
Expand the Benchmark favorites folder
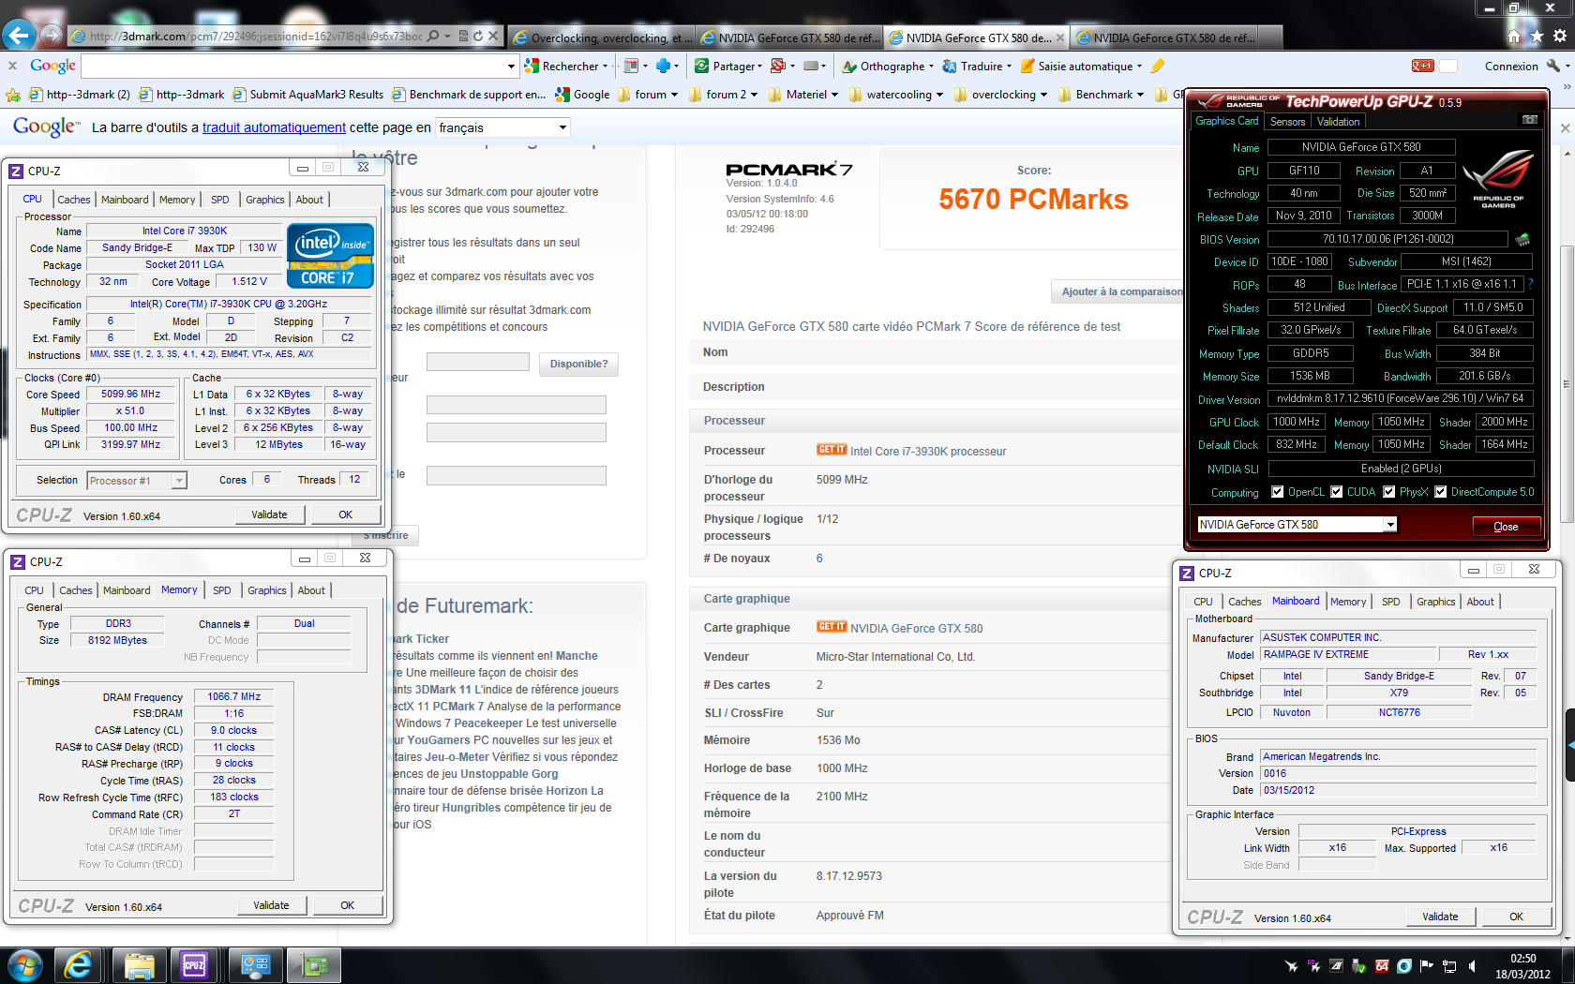tap(1102, 95)
